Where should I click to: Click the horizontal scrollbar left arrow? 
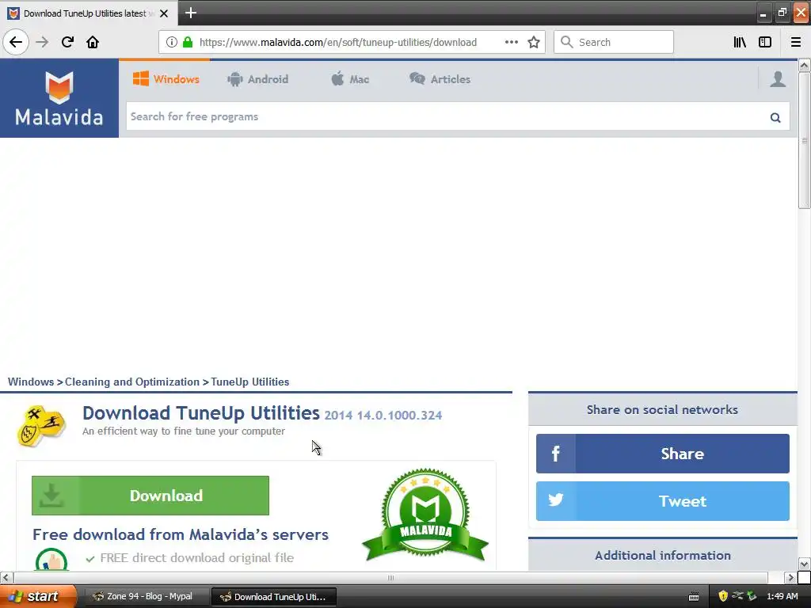(6, 577)
